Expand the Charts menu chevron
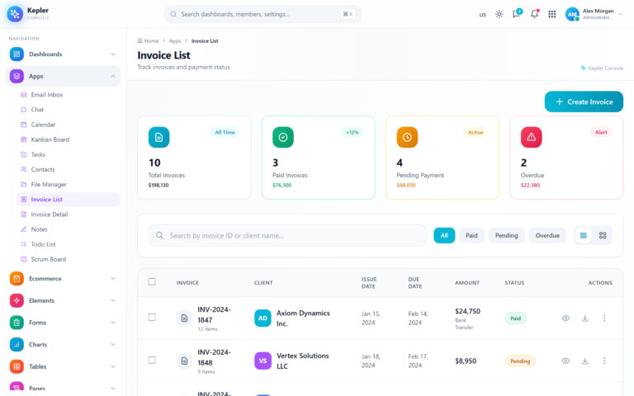Image resolution: width=634 pixels, height=396 pixels. point(113,345)
